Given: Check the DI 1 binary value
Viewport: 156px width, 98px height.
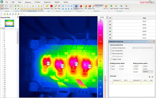Looking at the screenshot, I should 134,66.
